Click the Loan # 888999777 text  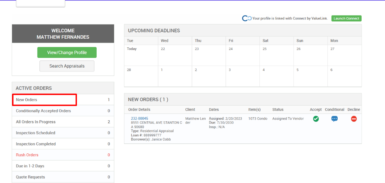[146, 135]
